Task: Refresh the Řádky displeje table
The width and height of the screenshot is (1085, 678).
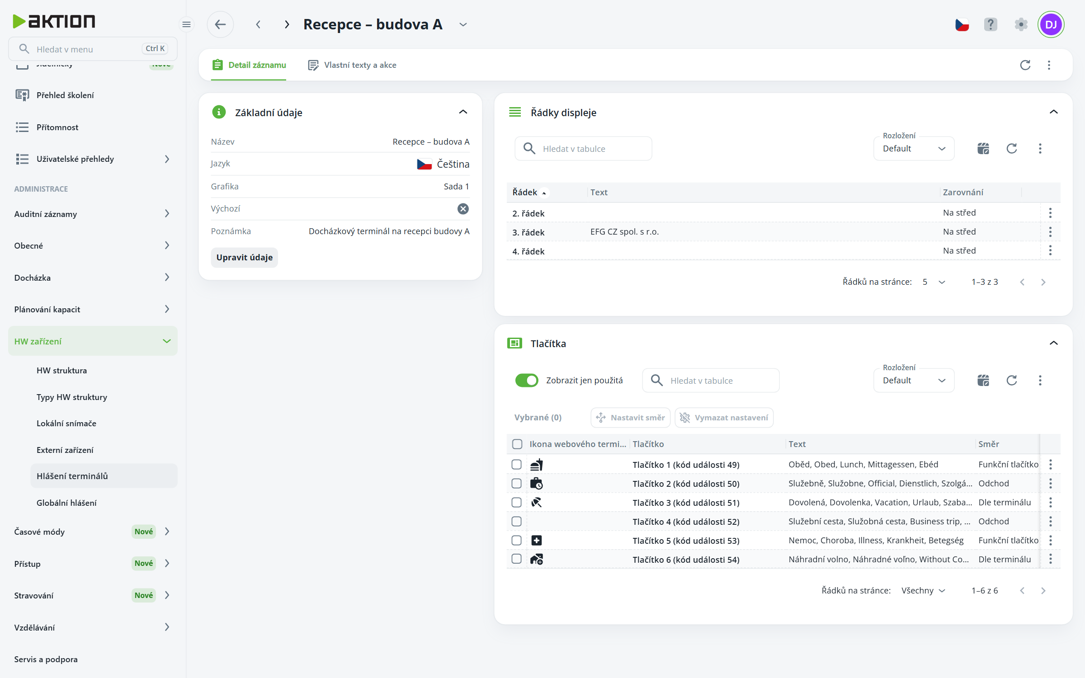Action: [1012, 149]
